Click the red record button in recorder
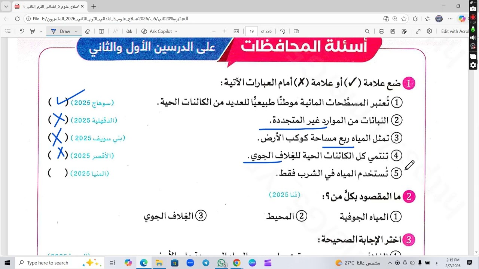The height and width of the screenshot is (269, 479). click(x=473, y=17)
